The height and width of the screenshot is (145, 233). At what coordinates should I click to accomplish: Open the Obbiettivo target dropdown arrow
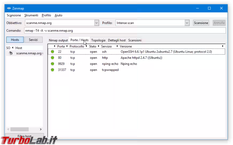click(97, 23)
